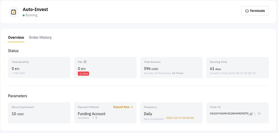Click the Number of Purchases 60 Times text
278x133 pixels.
[x=164, y=73]
